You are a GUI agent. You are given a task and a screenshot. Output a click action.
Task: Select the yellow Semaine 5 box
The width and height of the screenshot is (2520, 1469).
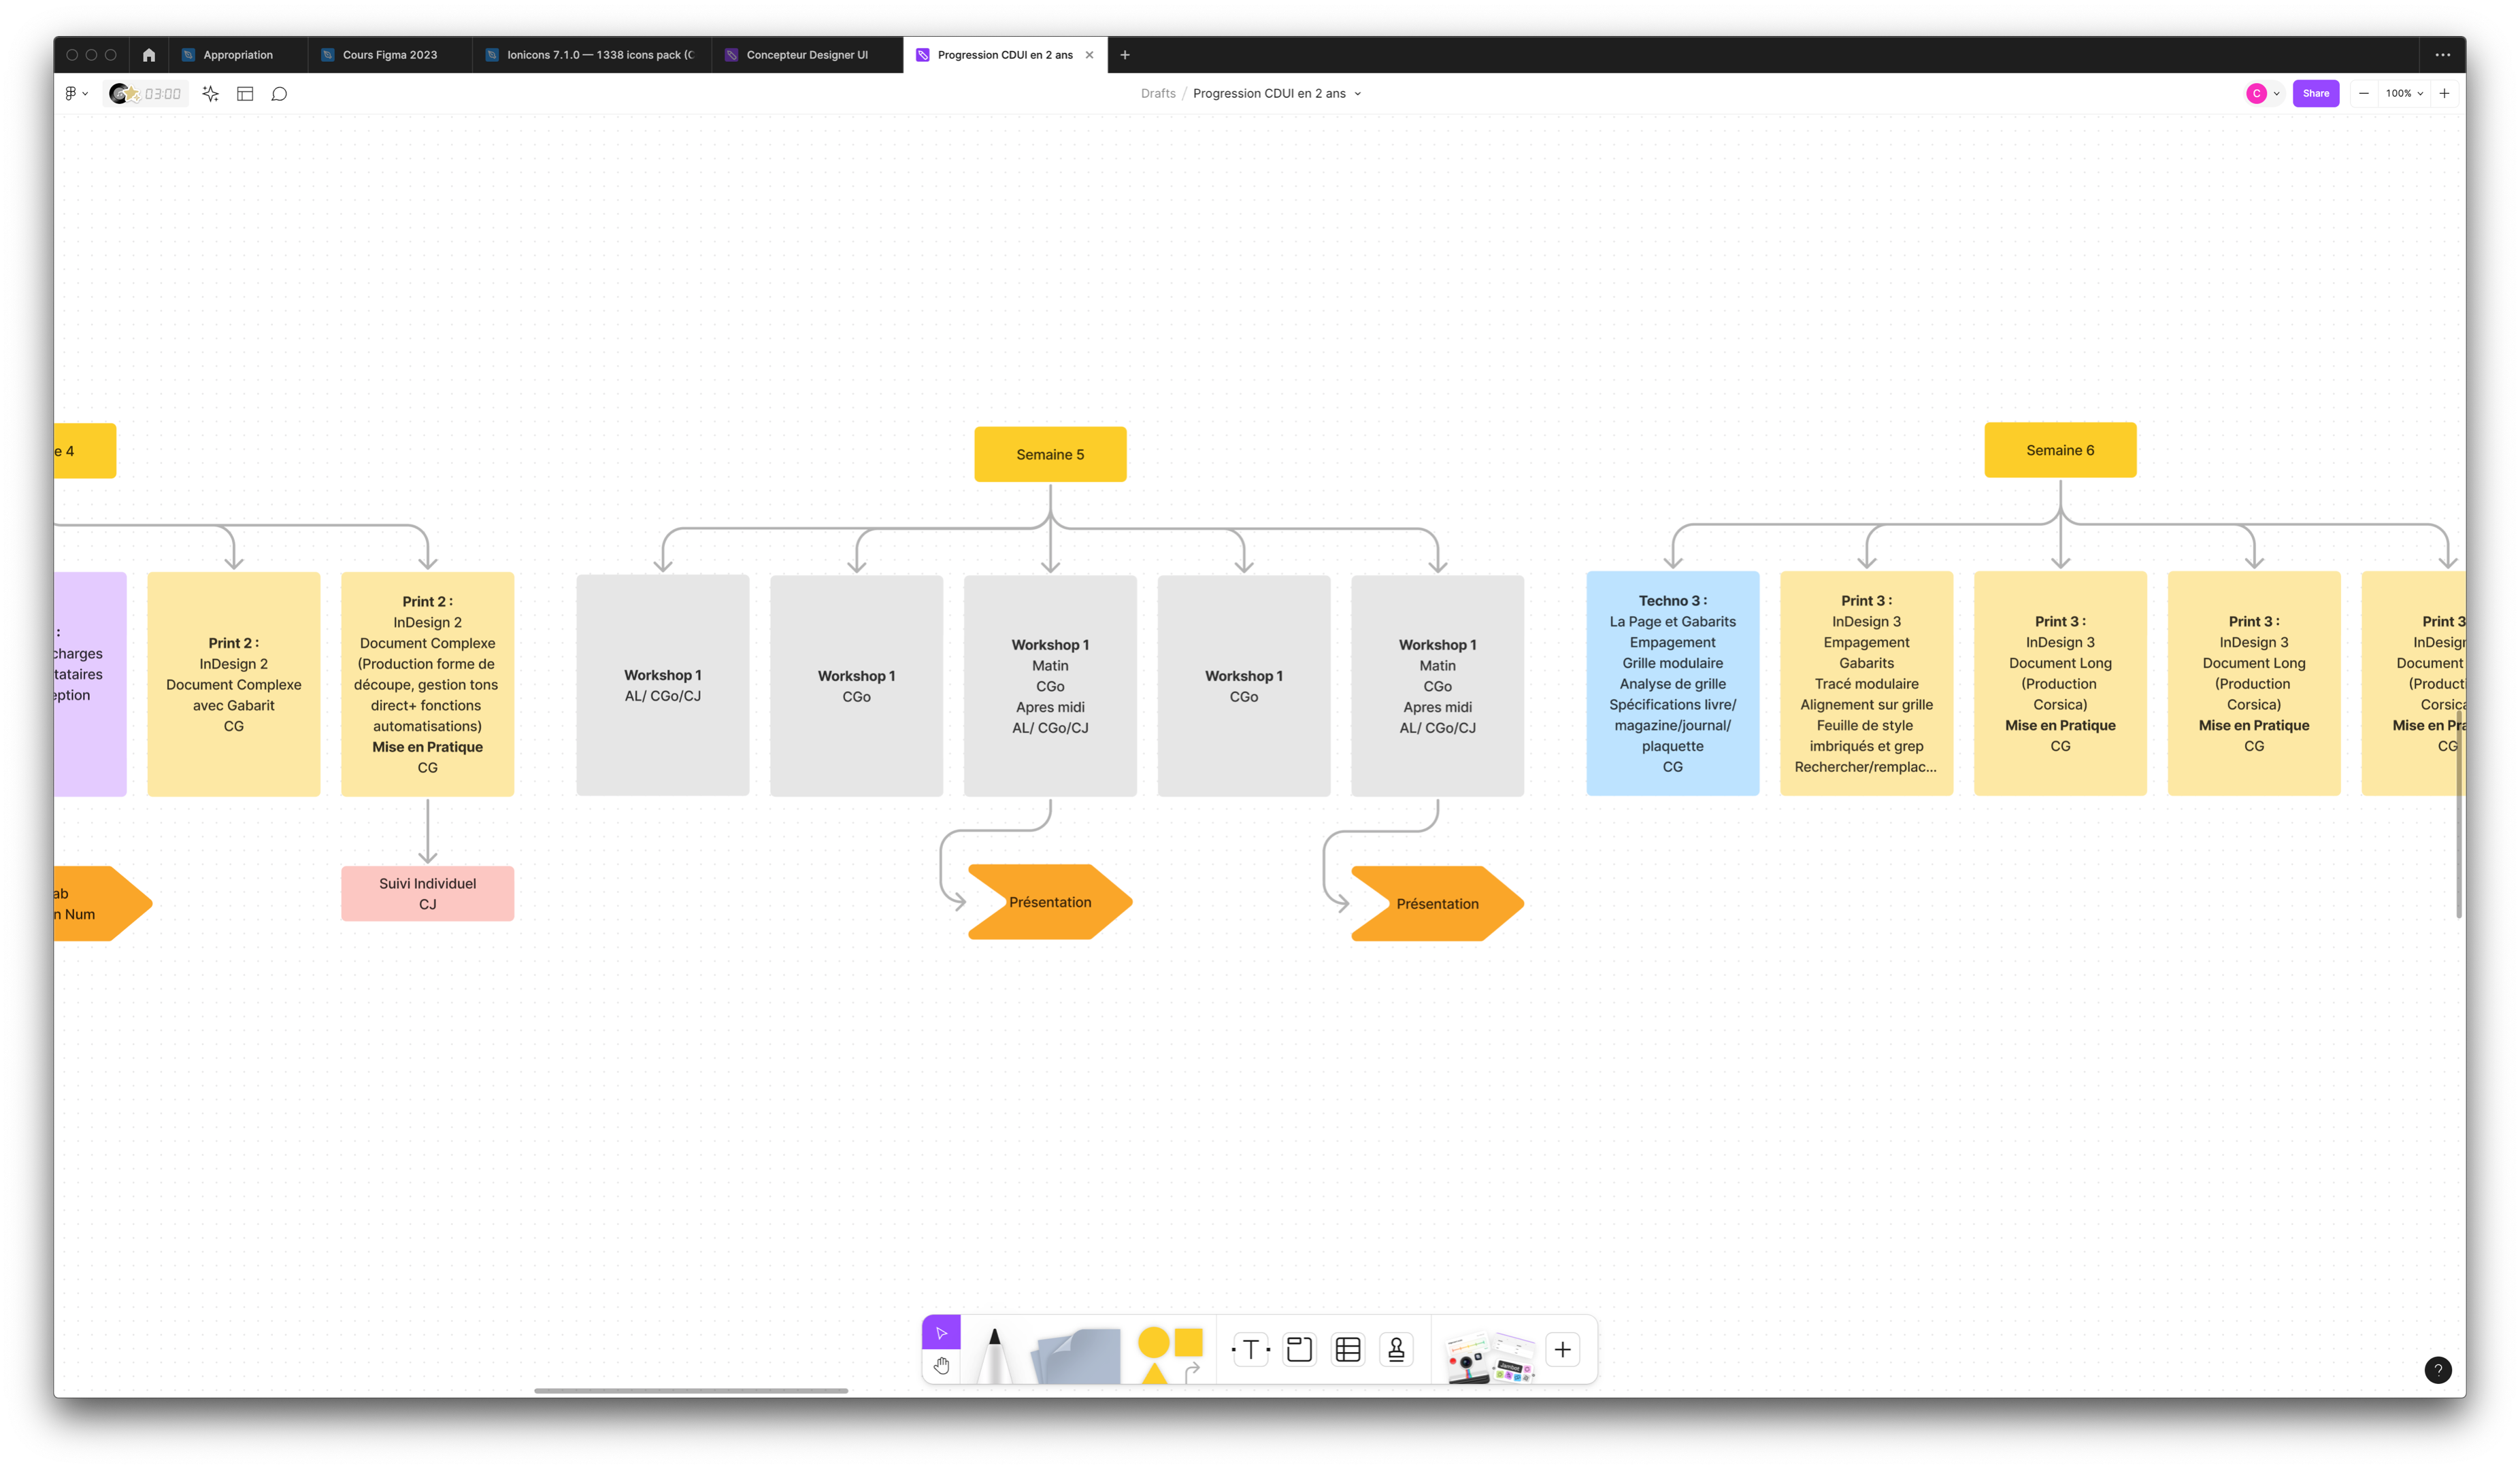[x=1050, y=455]
